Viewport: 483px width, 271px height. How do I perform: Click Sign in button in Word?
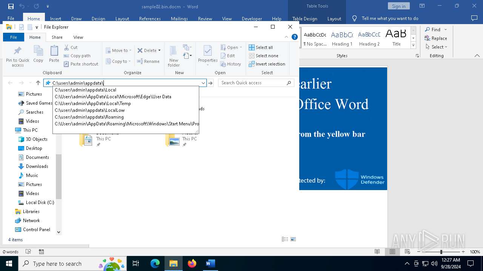[398, 6]
